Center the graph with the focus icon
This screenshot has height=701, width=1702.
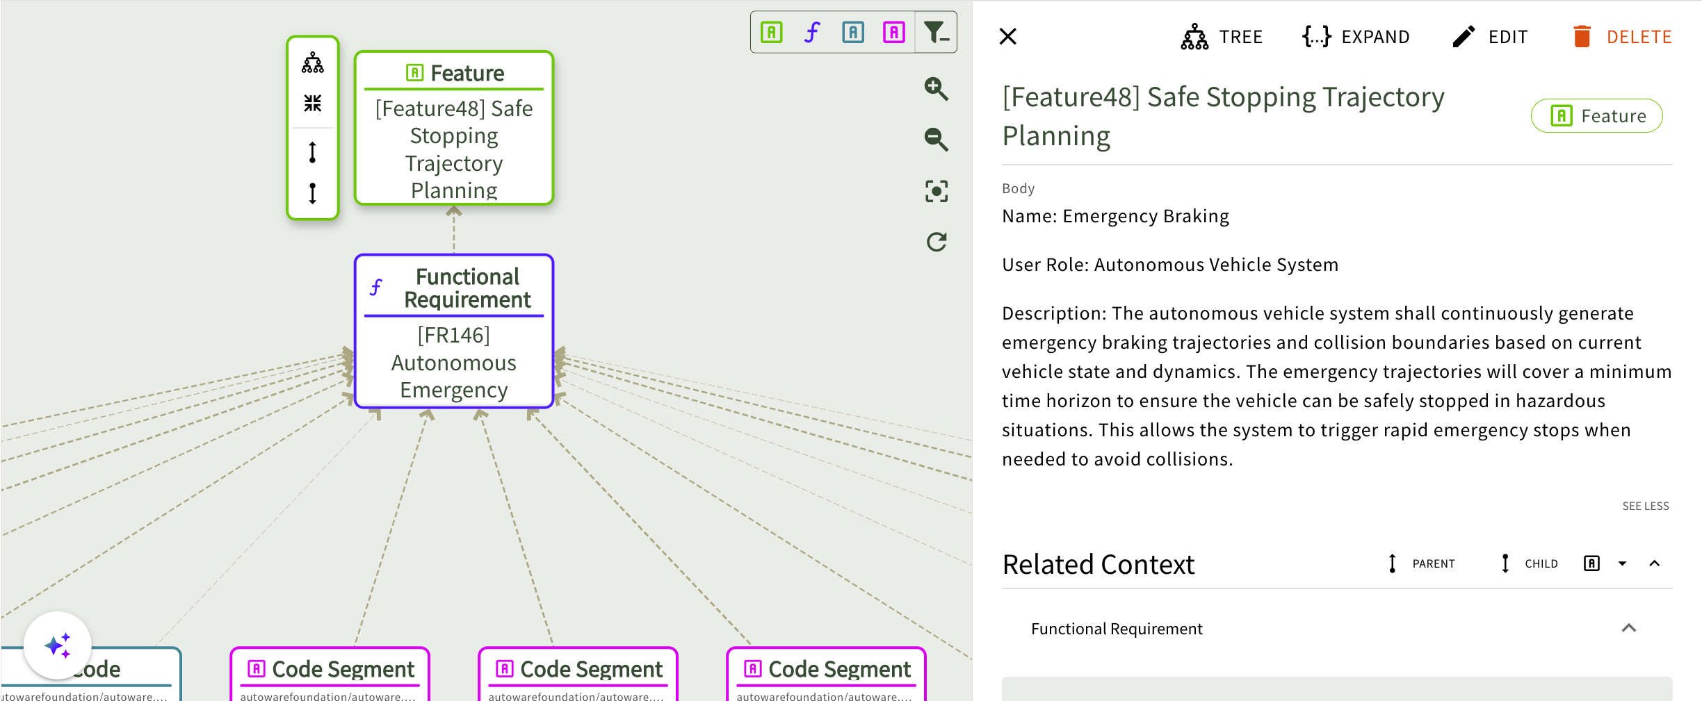tap(936, 191)
